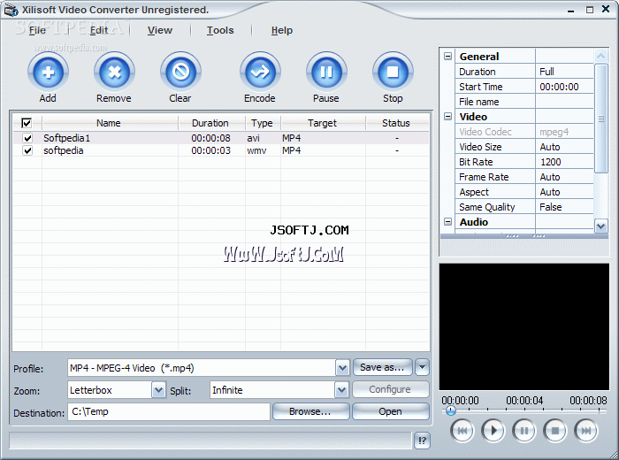This screenshot has width=619, height=460.
Task: Stop the preview player
Action: (x=555, y=431)
